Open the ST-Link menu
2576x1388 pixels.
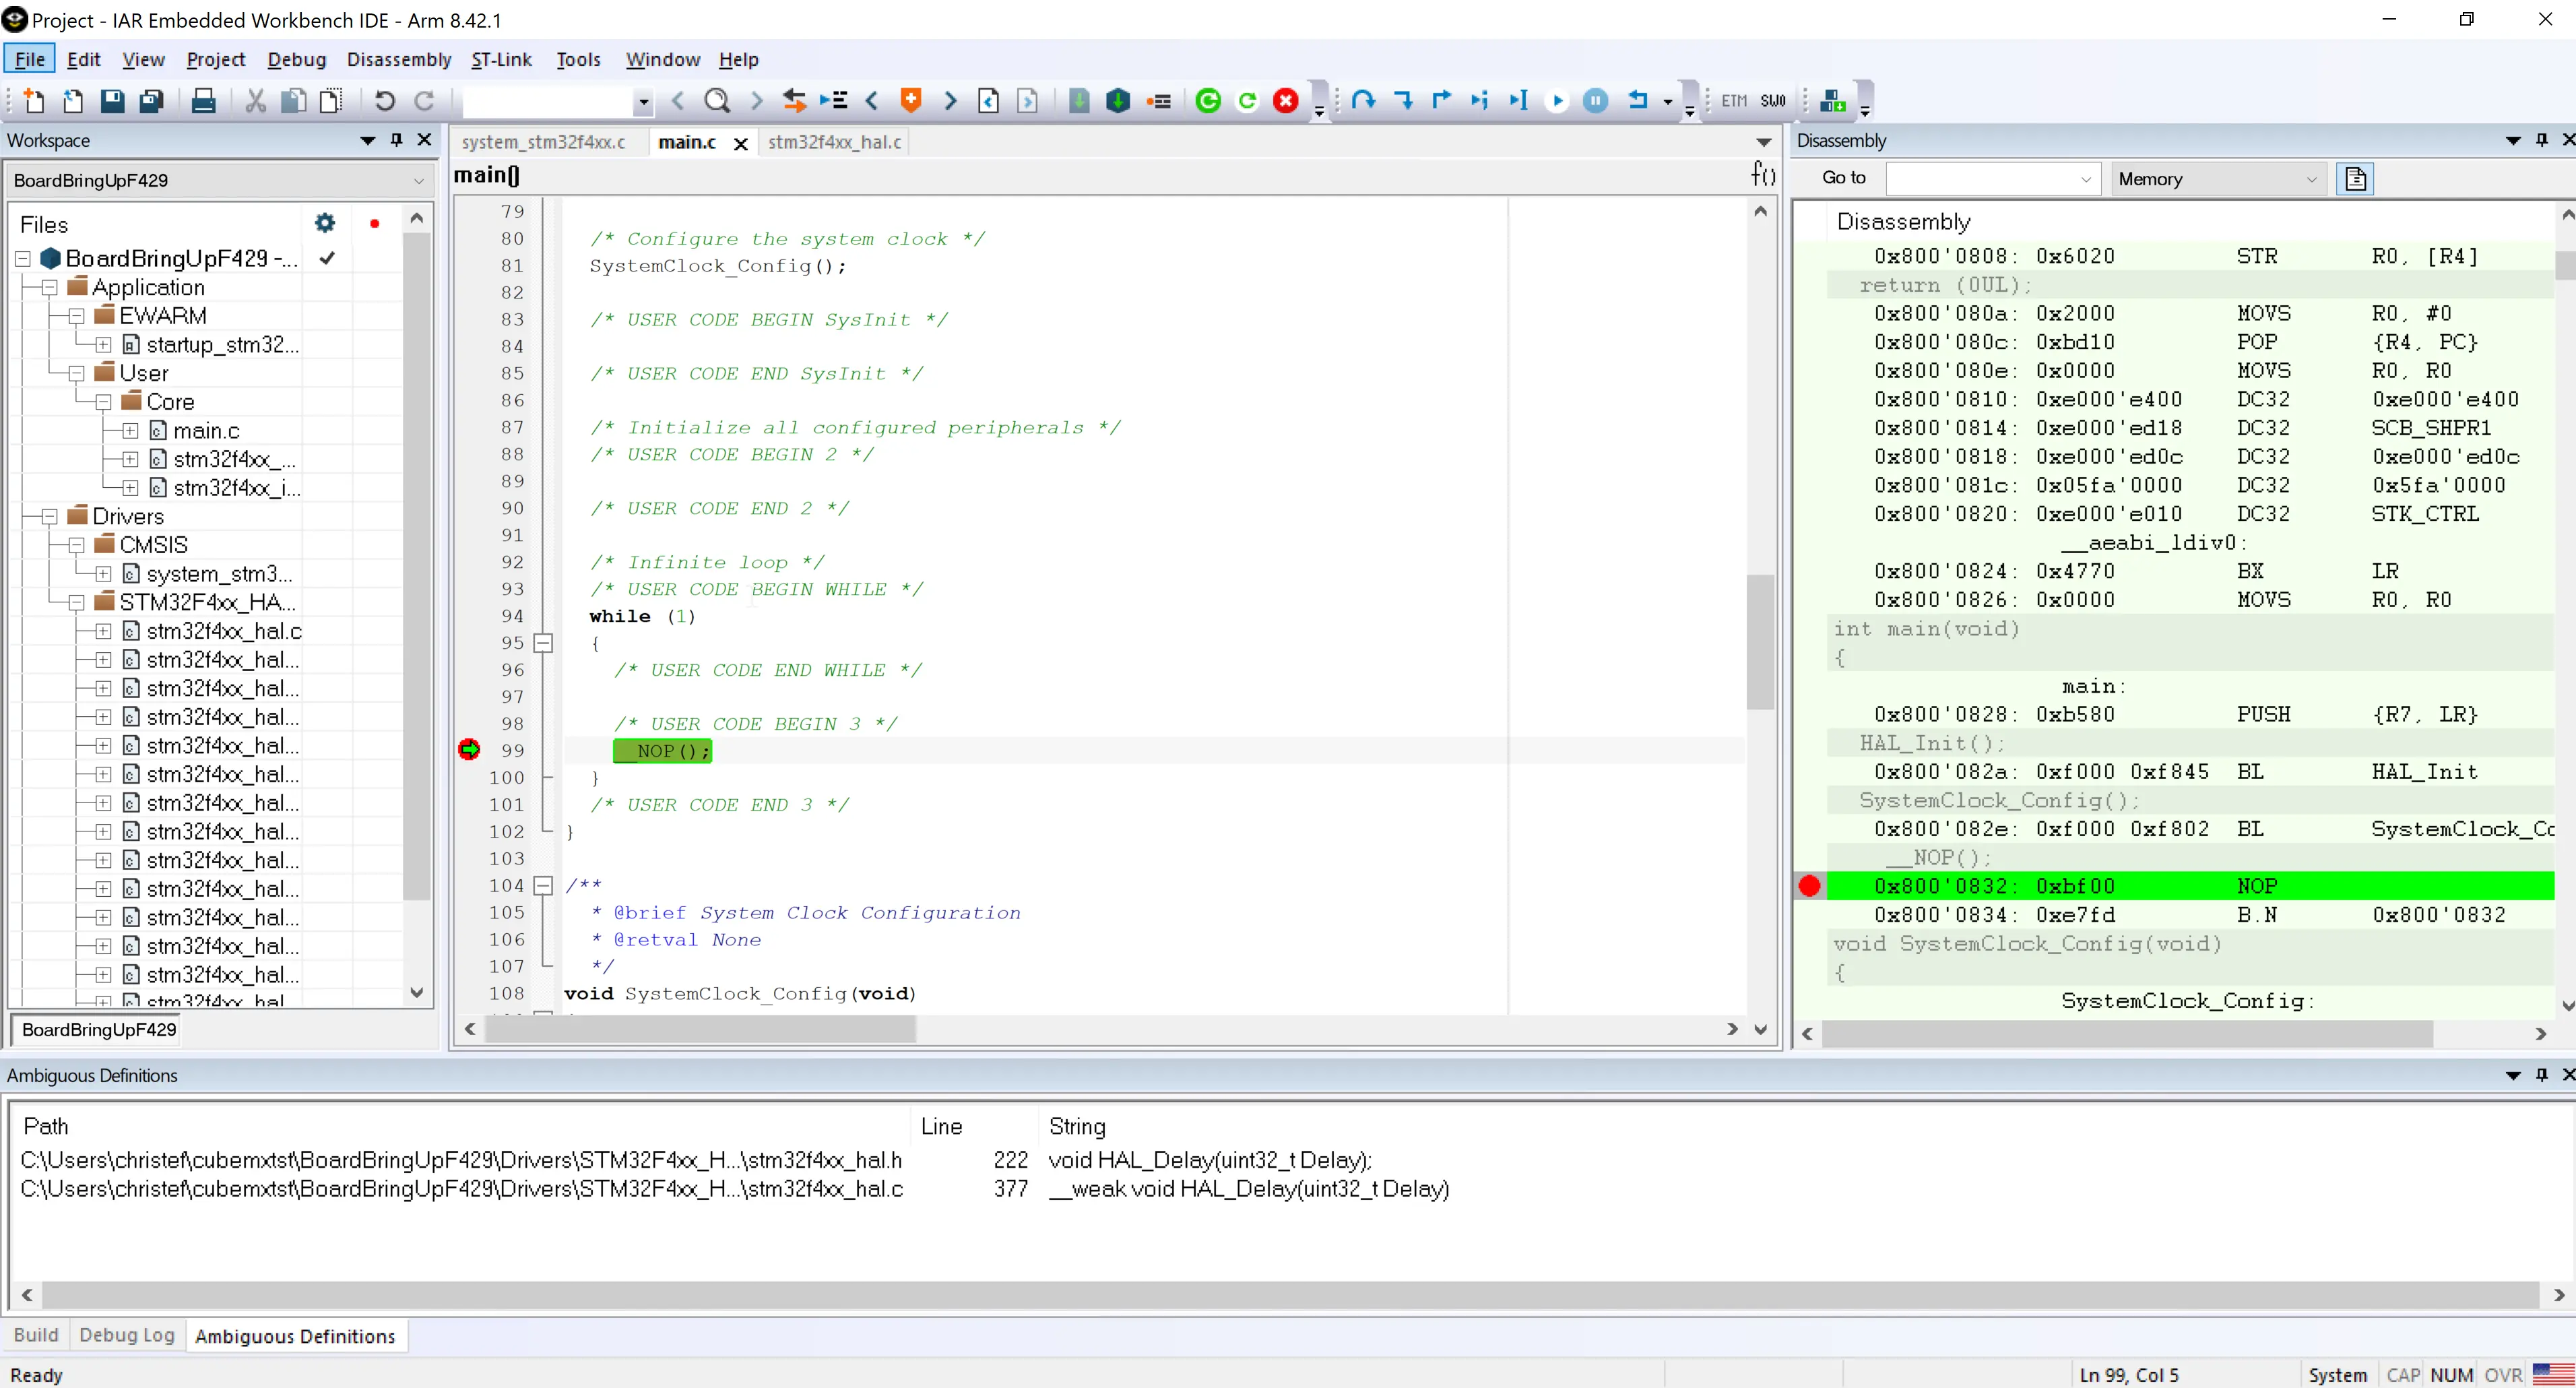(x=501, y=60)
